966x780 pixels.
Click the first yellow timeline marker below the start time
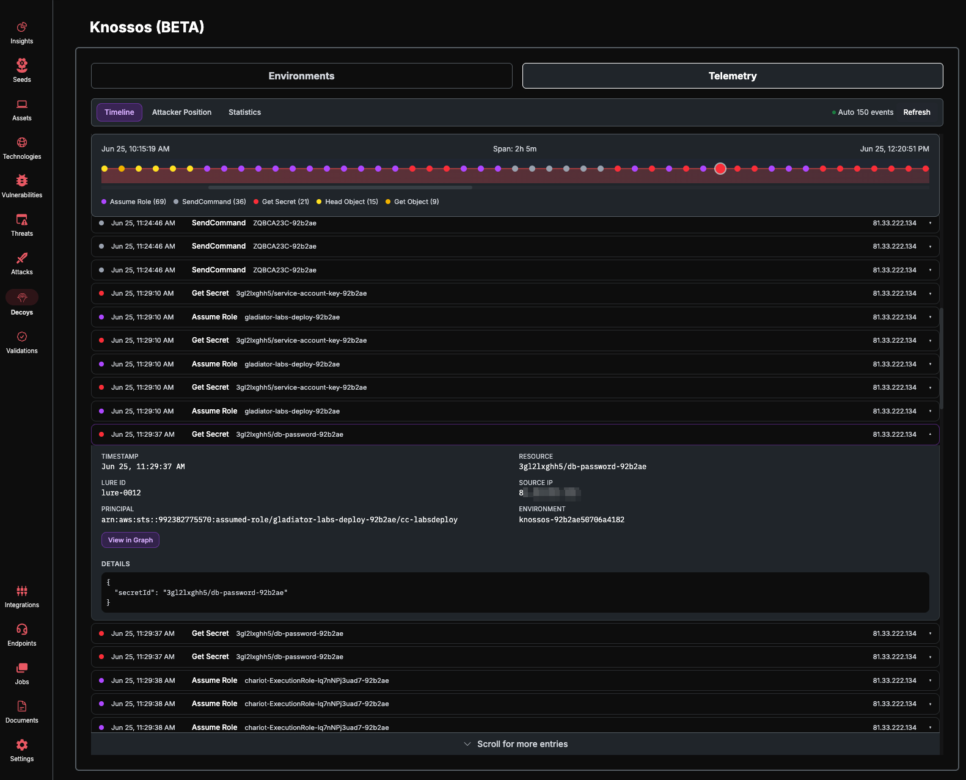click(104, 169)
